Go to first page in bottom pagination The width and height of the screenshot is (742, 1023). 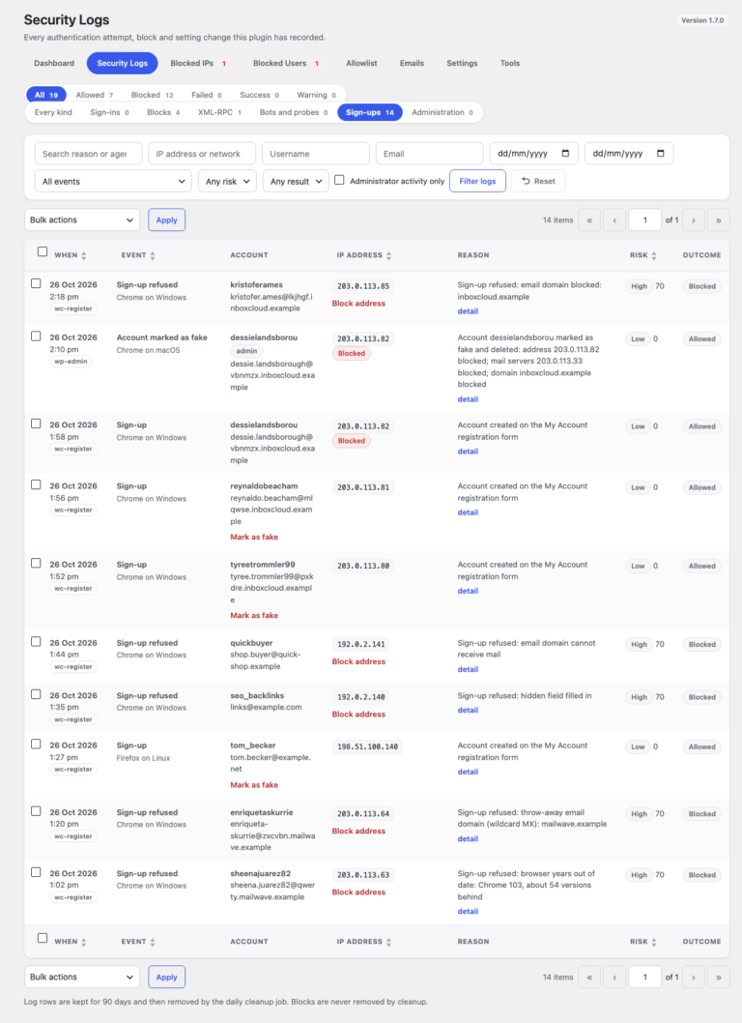(589, 977)
